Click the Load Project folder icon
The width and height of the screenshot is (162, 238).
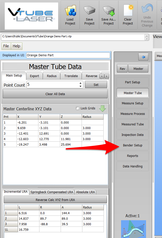[x=70, y=11]
